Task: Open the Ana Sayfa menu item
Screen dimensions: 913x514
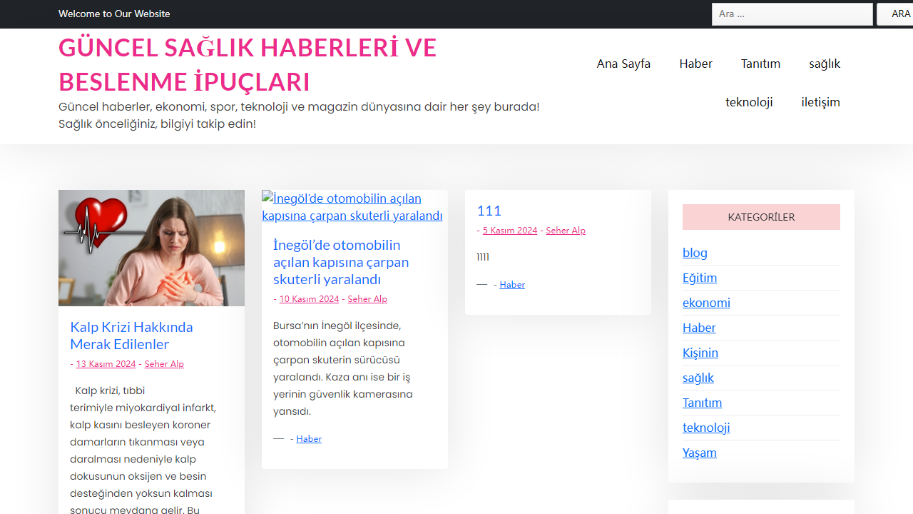Action: 623,64
